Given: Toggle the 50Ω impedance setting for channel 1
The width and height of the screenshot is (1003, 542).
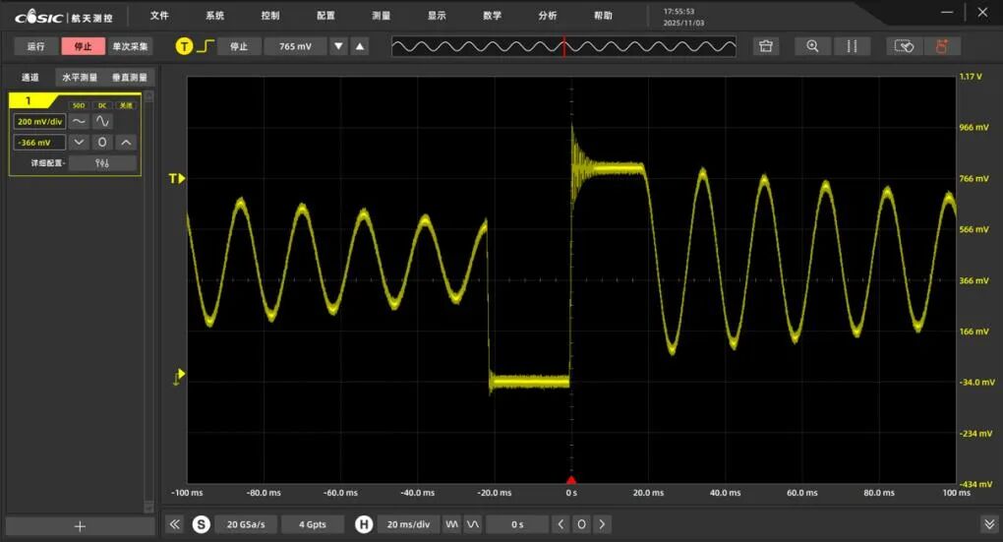Looking at the screenshot, I should (x=79, y=105).
